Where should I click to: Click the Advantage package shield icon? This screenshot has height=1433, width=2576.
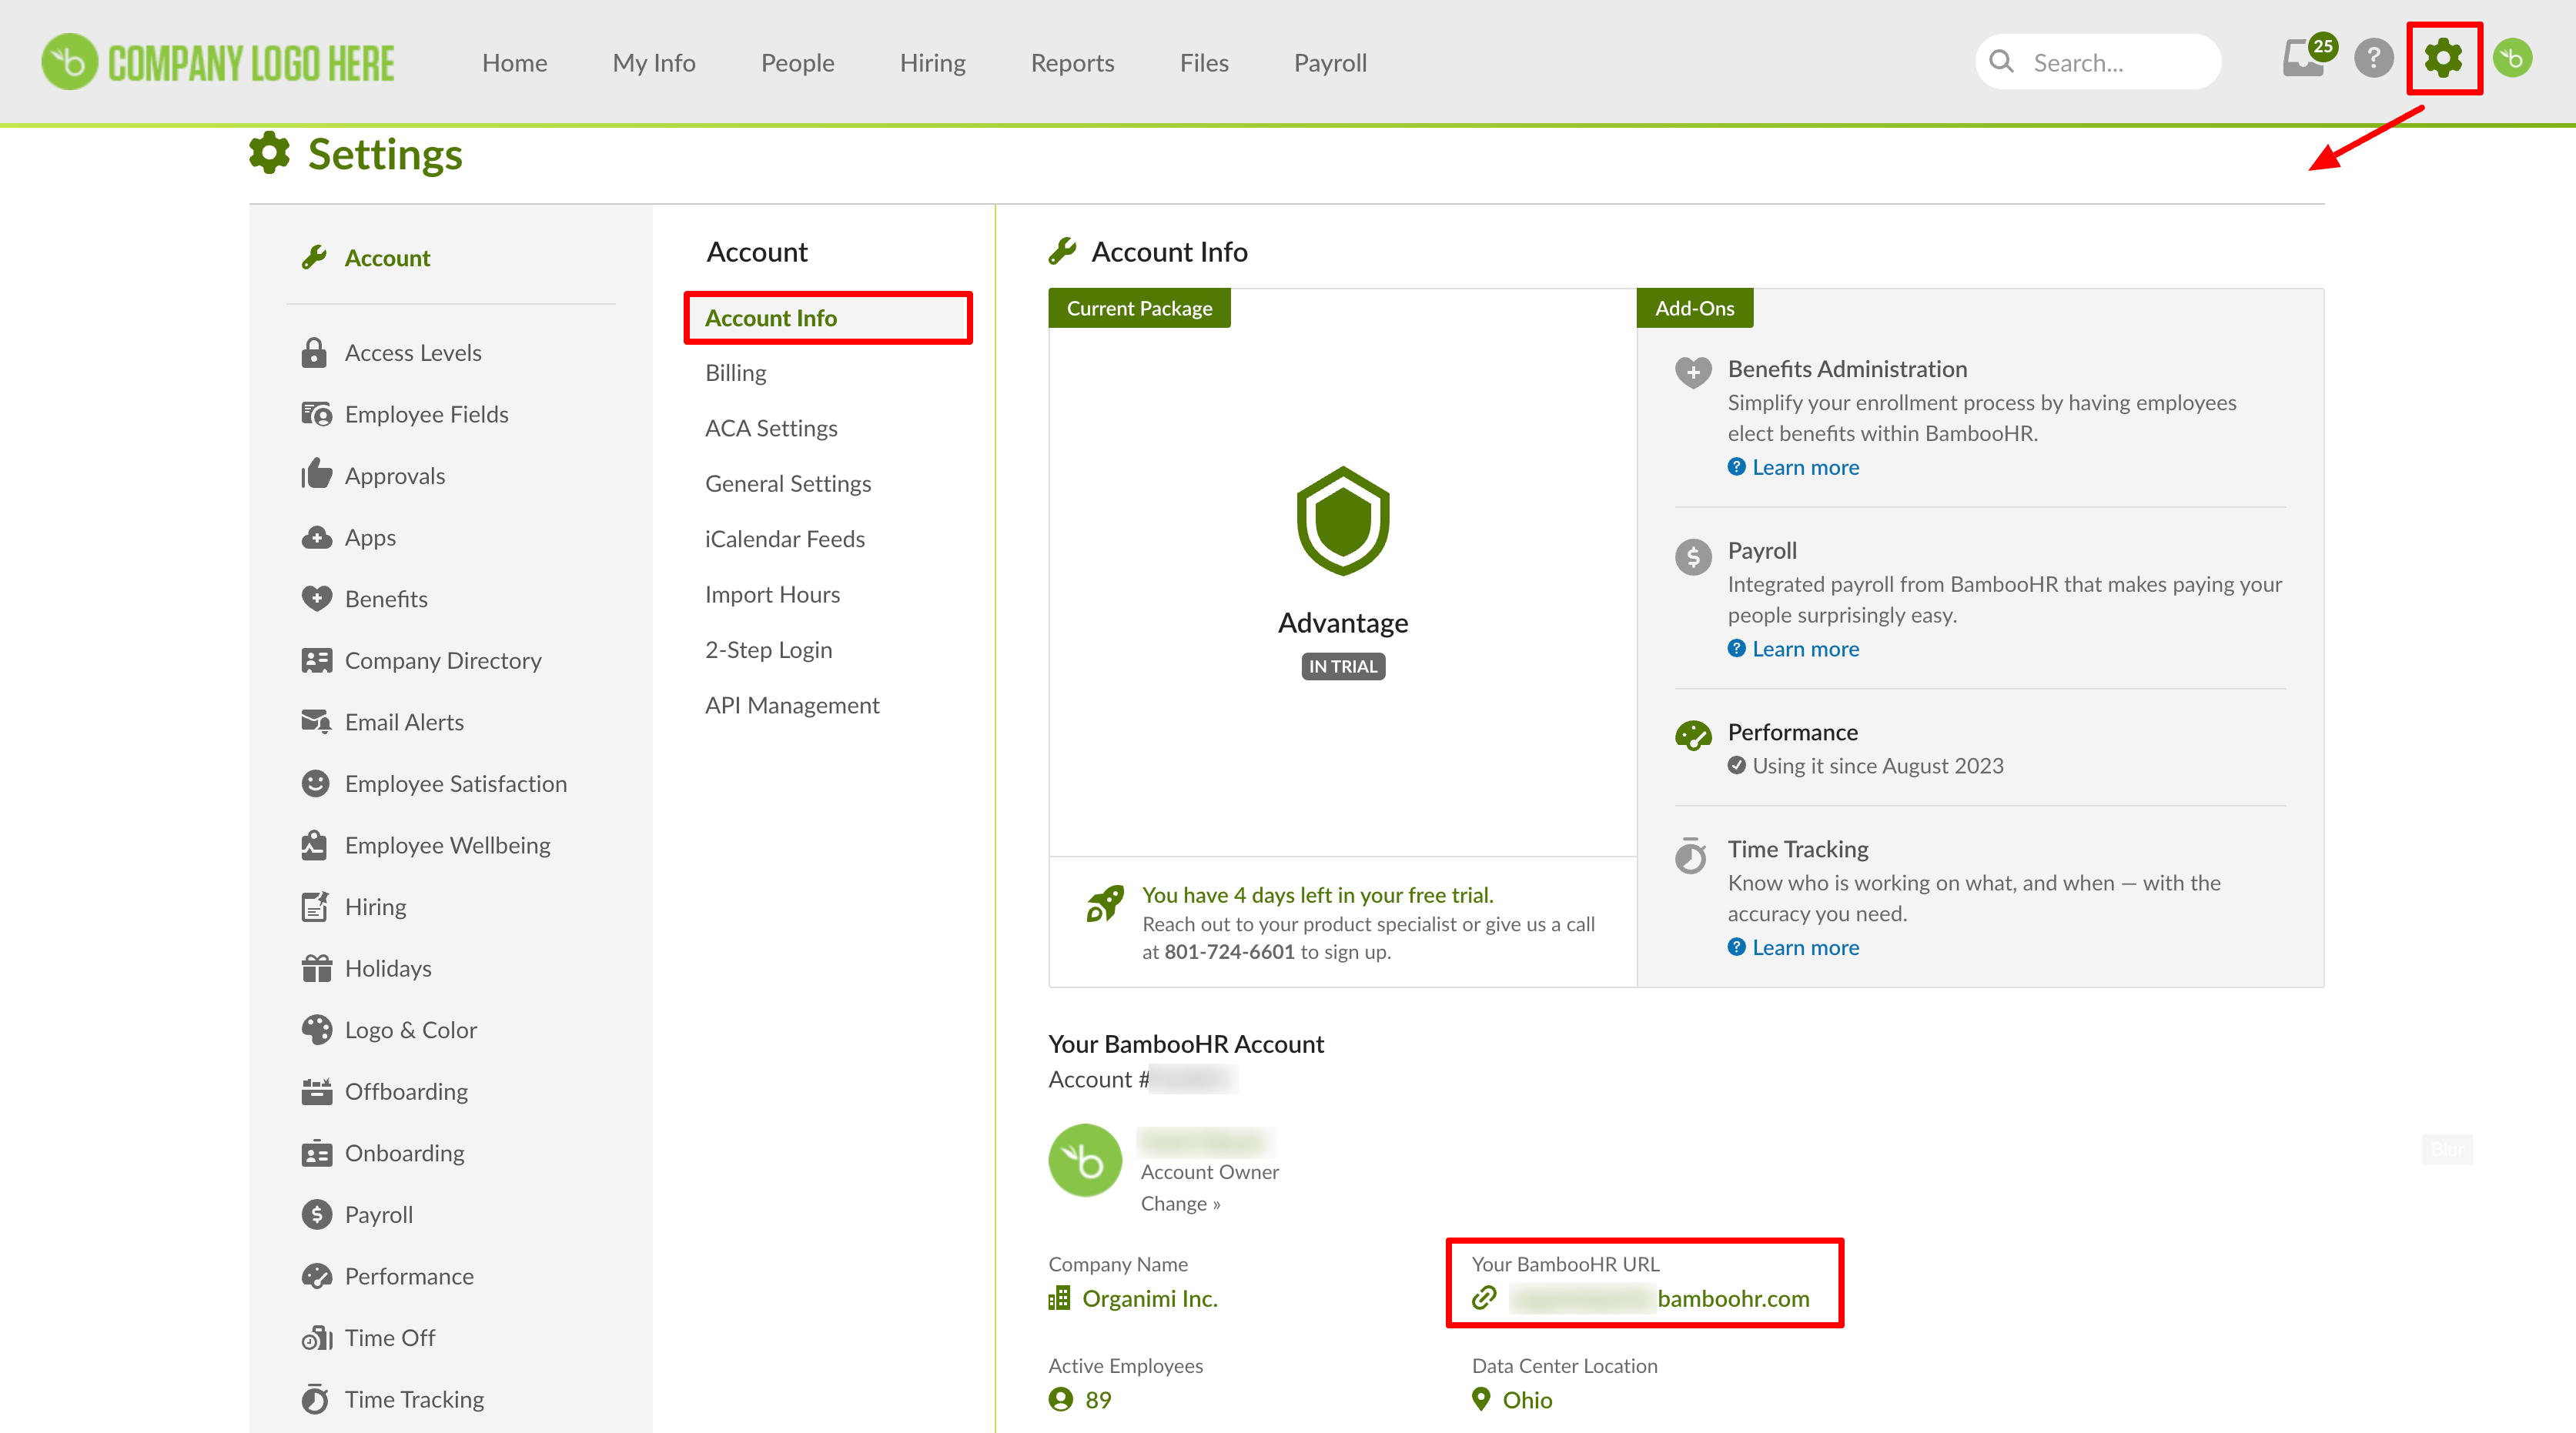1342,521
